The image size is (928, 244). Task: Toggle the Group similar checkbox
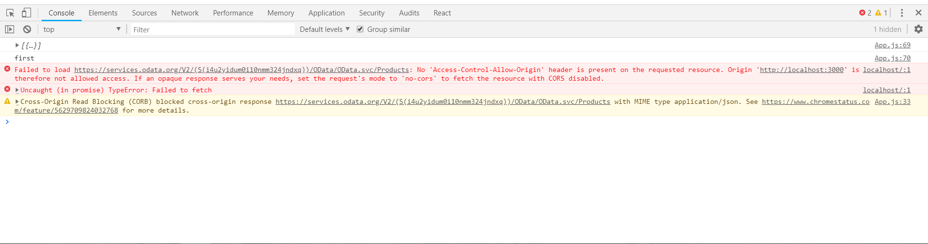click(360, 29)
